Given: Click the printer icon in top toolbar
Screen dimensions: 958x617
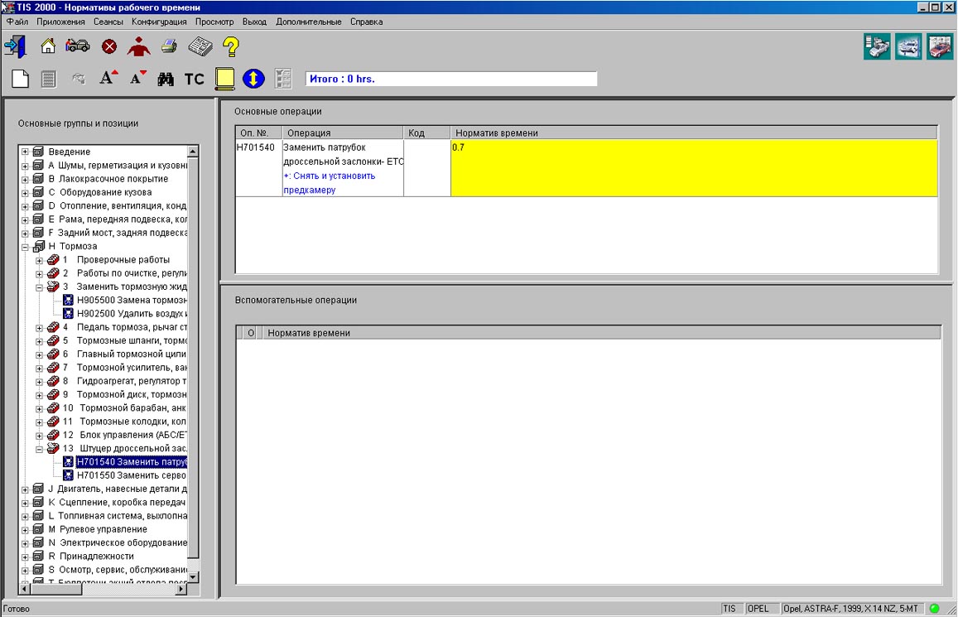Looking at the screenshot, I should click(x=169, y=46).
